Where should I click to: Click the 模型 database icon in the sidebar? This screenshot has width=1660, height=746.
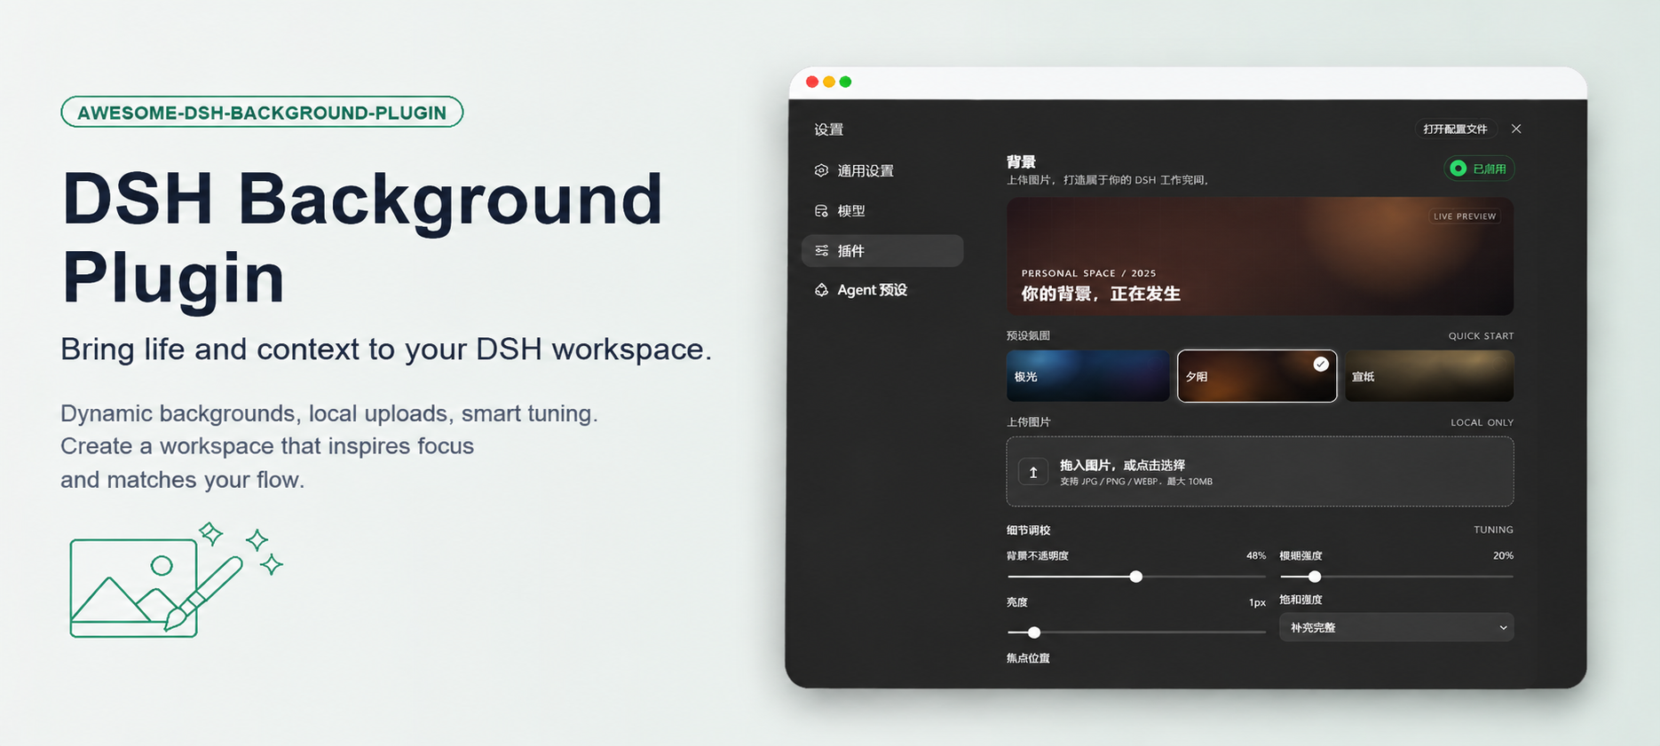pyautogui.click(x=821, y=211)
